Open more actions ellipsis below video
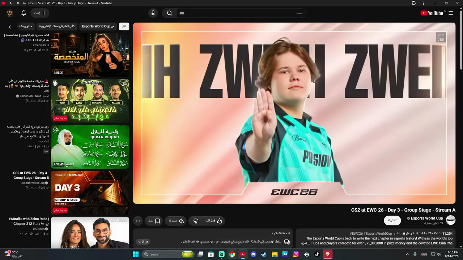 point(138,221)
